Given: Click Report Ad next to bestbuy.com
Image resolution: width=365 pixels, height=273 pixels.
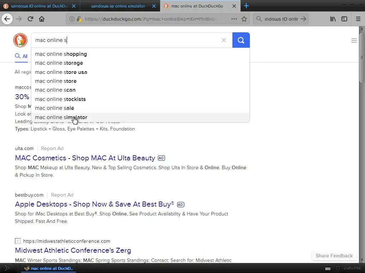Looking at the screenshot, I should [62, 195].
